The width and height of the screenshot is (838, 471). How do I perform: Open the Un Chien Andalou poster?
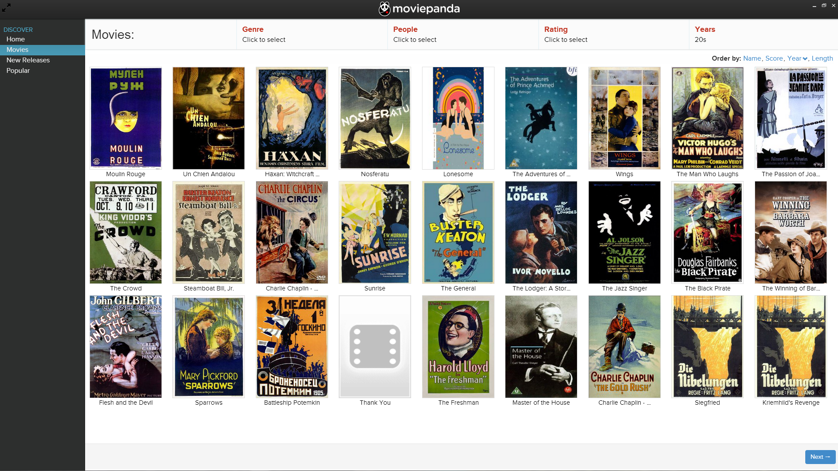[x=209, y=118]
